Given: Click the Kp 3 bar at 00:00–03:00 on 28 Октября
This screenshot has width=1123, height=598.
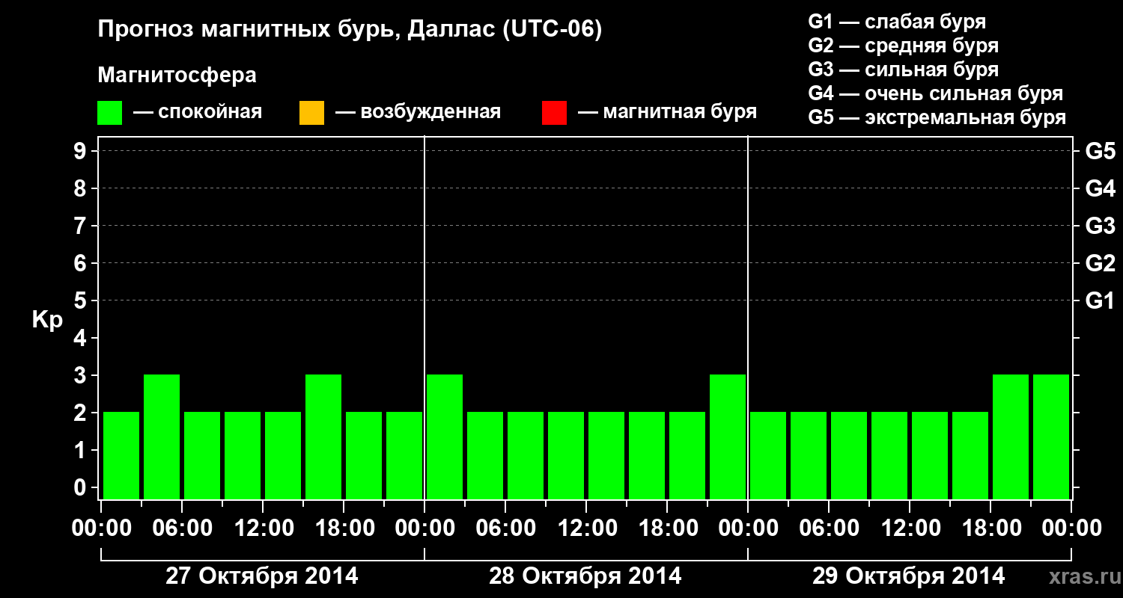Looking at the screenshot, I should pyautogui.click(x=445, y=437).
